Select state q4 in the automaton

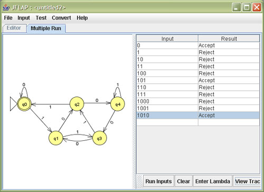point(118,104)
